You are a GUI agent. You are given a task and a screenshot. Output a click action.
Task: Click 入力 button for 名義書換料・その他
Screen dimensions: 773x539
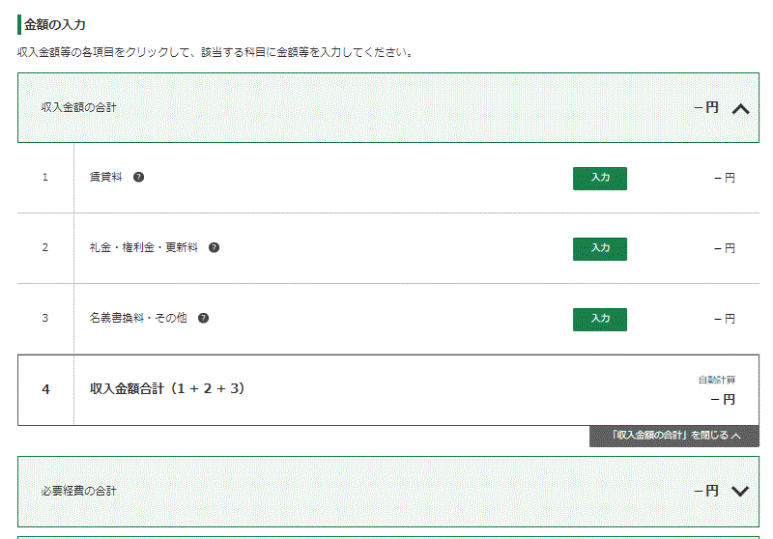pos(600,320)
